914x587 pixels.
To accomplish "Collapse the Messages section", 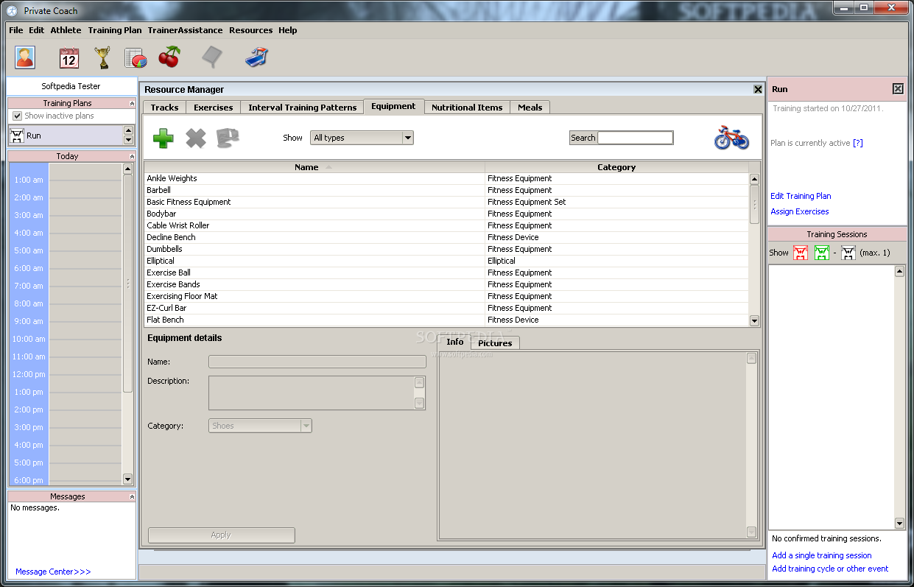I will tap(132, 497).
